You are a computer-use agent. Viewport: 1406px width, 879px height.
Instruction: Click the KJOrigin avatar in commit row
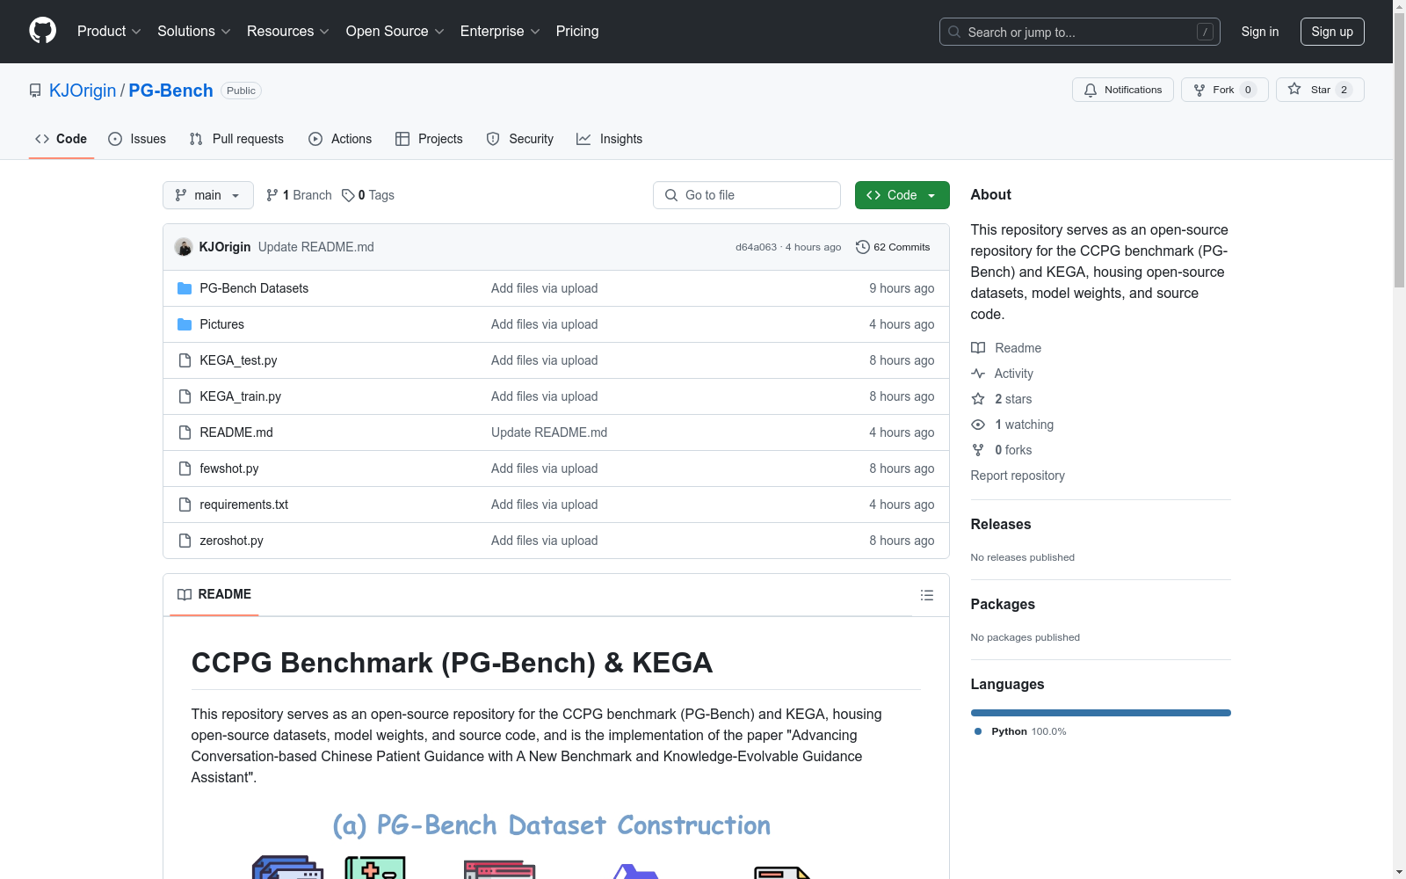pos(184,247)
